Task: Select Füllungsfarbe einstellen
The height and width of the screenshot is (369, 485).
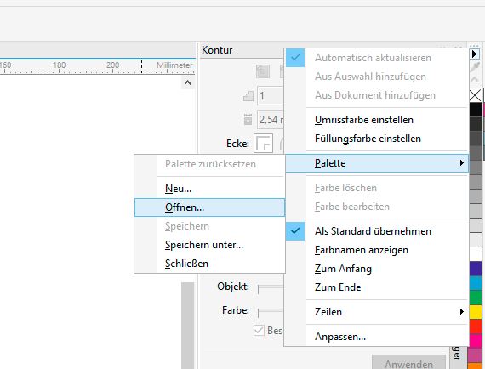Action: [376, 139]
